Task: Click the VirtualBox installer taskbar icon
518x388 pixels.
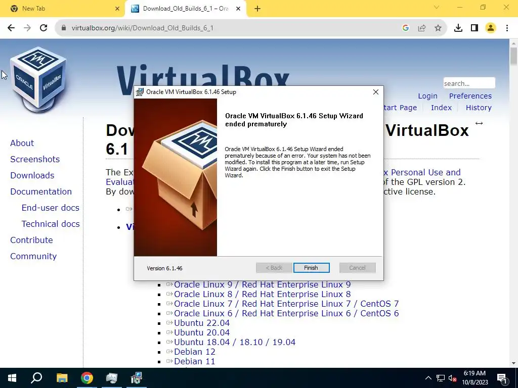Action: coord(112,378)
